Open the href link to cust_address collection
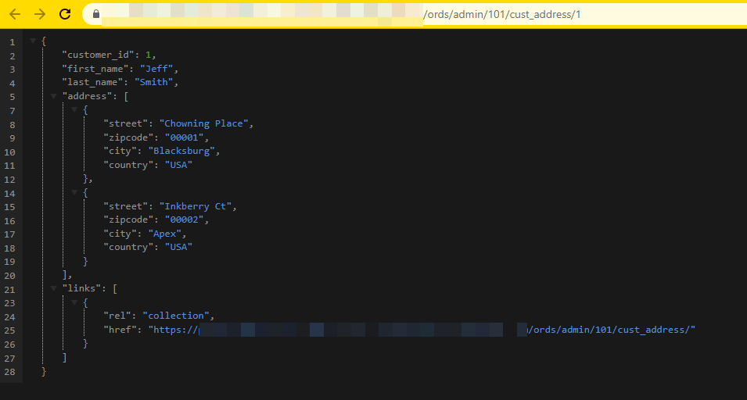747x400 pixels. (x=422, y=330)
